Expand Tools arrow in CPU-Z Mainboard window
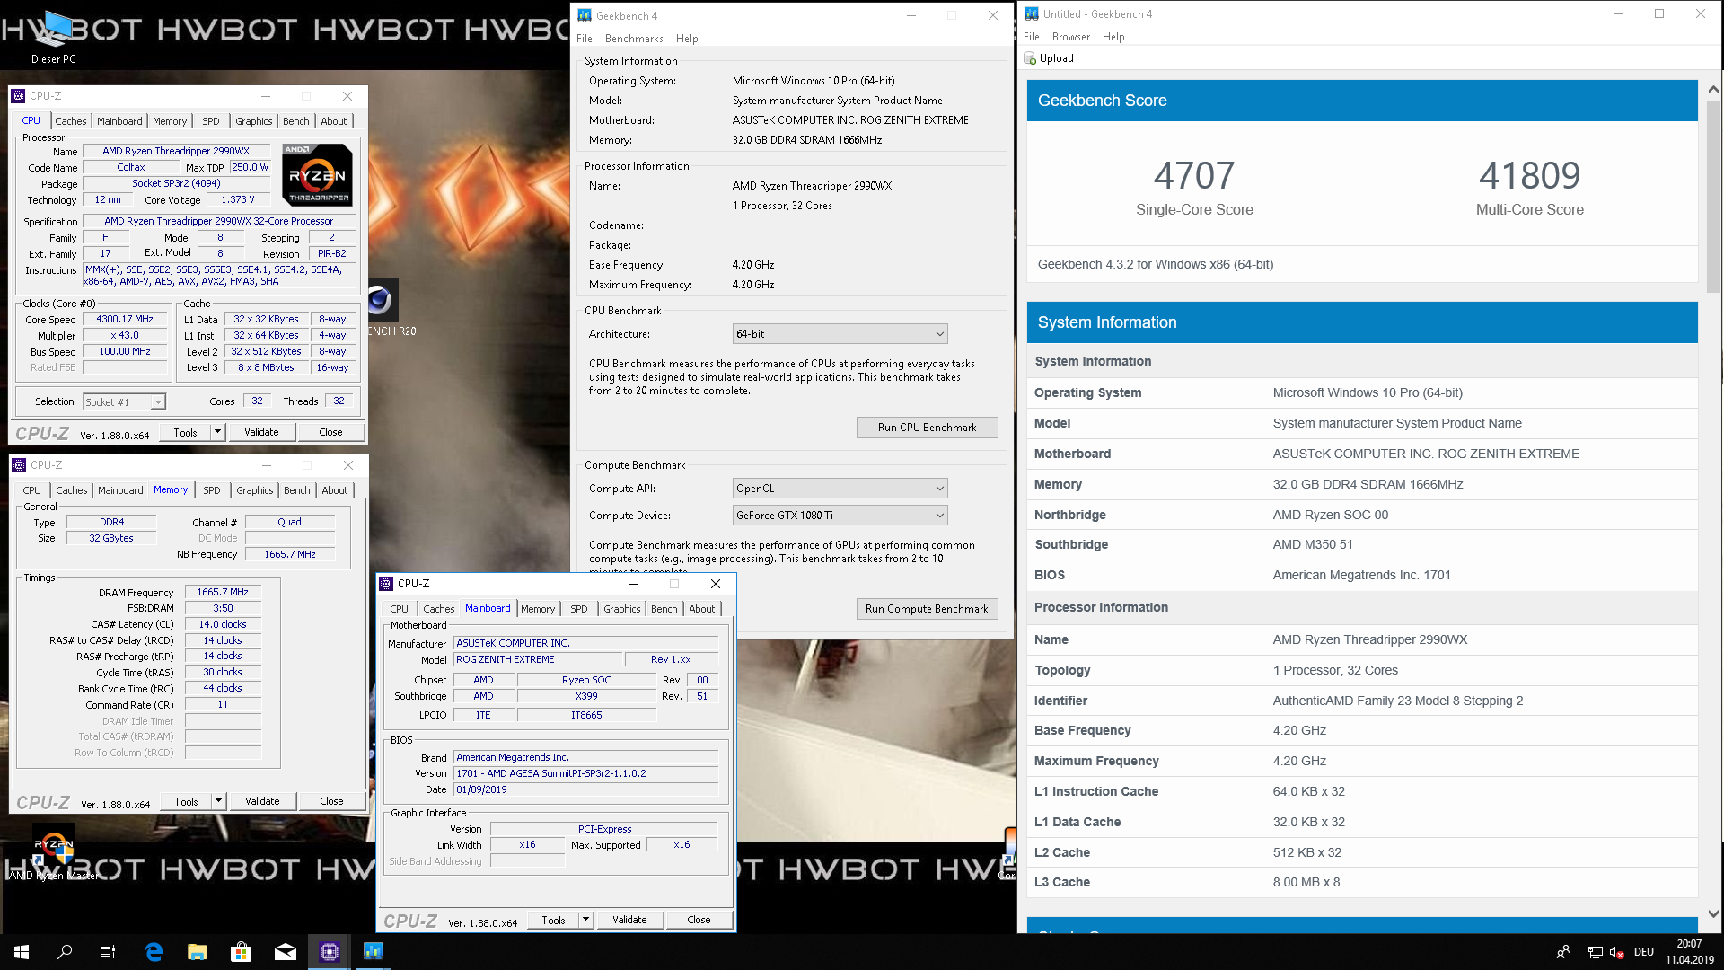Screen dimensions: 1724x970 pos(585,920)
